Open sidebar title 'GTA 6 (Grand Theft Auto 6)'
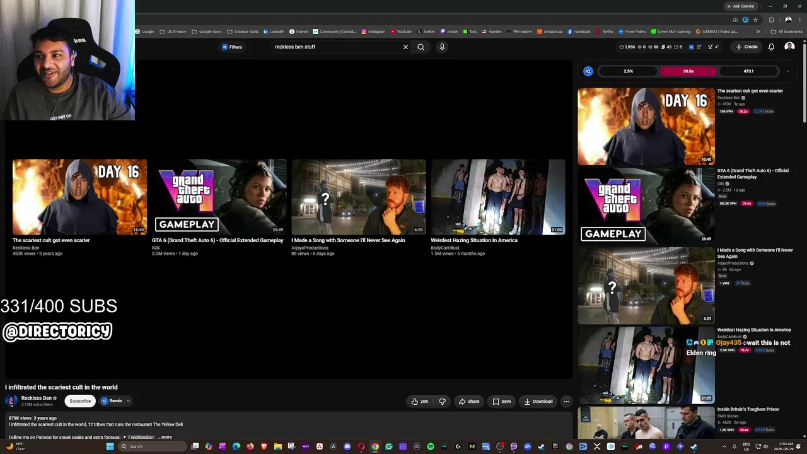The width and height of the screenshot is (807, 454). (x=753, y=173)
